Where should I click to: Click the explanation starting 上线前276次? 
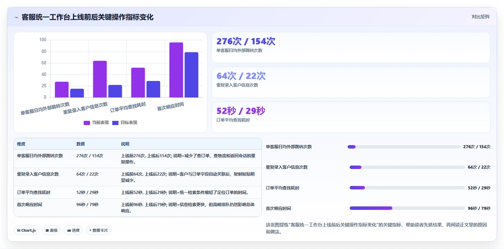tap(188, 159)
